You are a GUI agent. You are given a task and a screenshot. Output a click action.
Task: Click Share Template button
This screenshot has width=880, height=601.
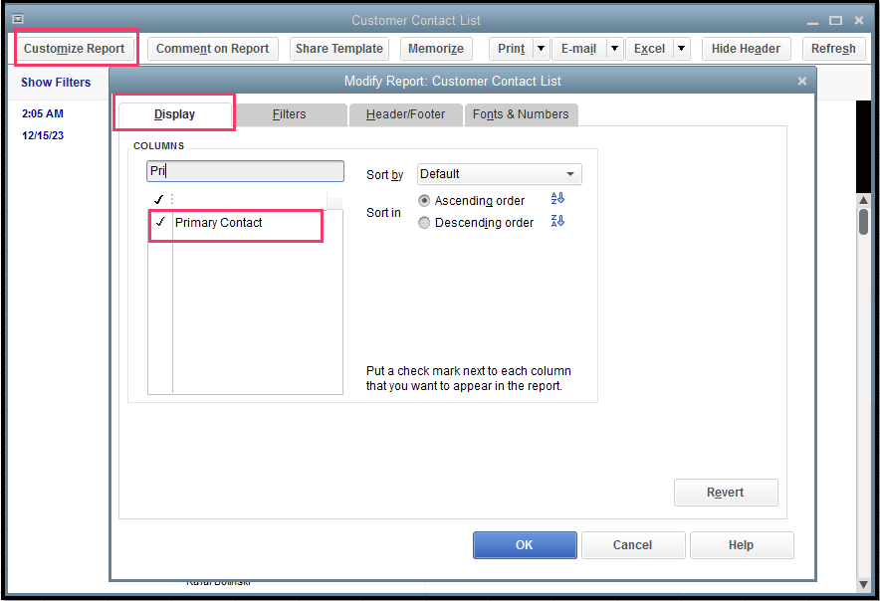[x=339, y=49]
